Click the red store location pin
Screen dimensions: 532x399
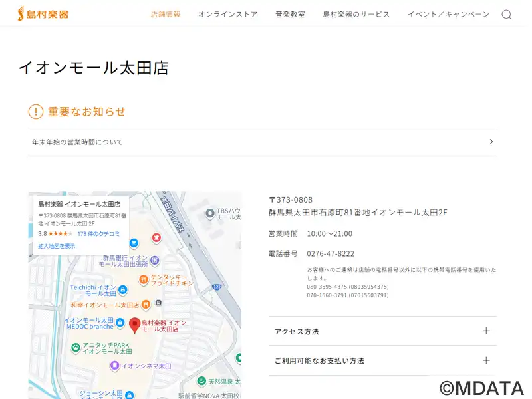pos(134,325)
